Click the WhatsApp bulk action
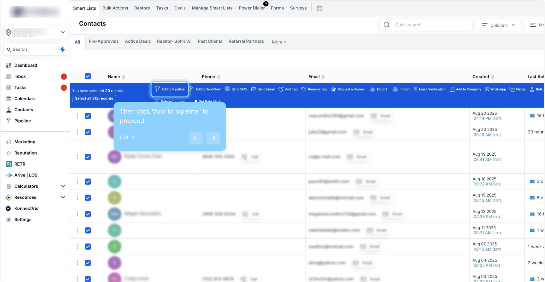 [x=495, y=89]
